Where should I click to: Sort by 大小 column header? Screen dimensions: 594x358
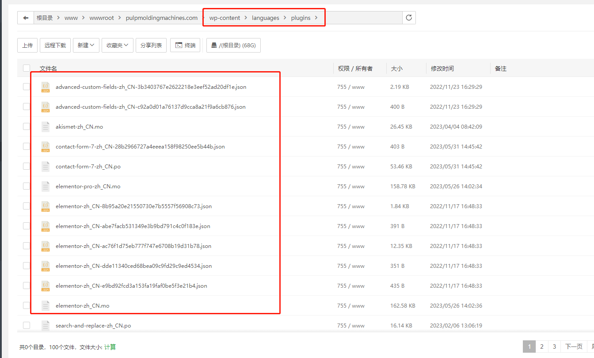tap(397, 69)
